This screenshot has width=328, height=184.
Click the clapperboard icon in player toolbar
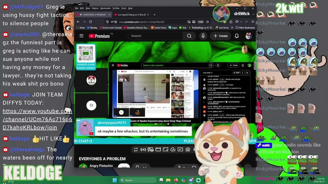pyautogui.click(x=158, y=149)
